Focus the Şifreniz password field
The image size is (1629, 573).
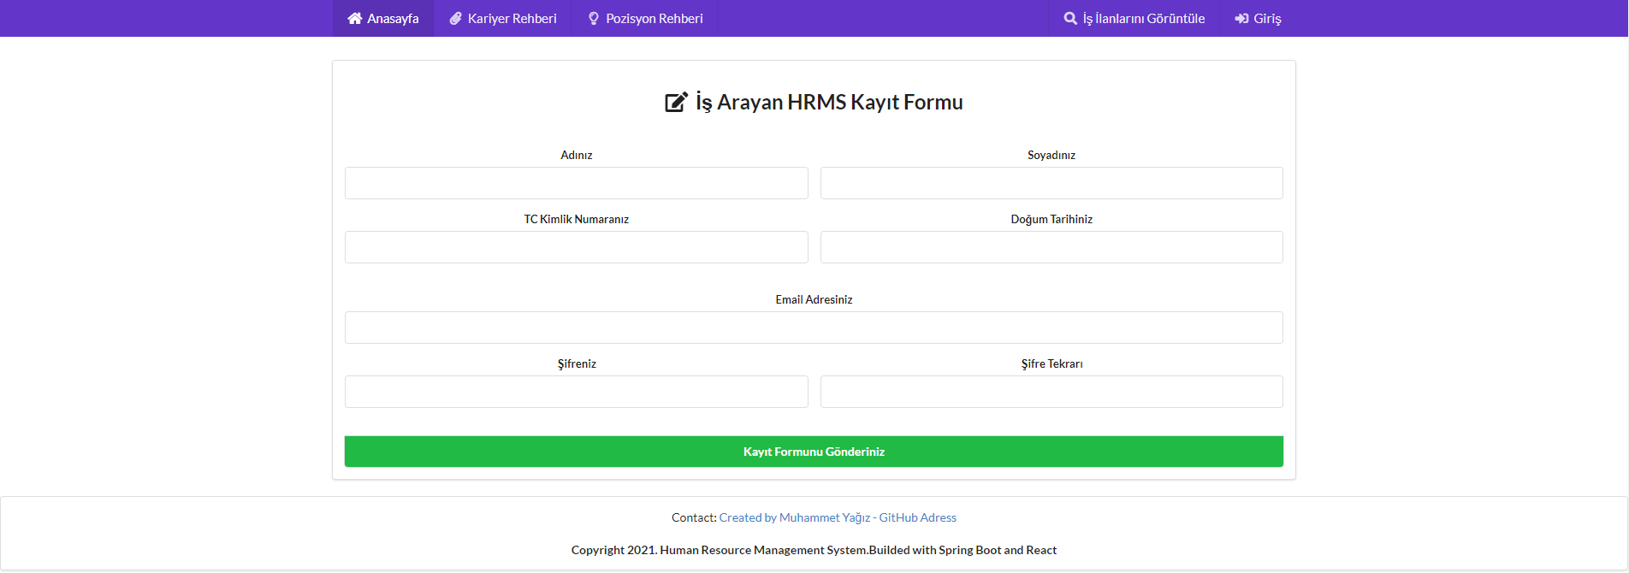(577, 392)
